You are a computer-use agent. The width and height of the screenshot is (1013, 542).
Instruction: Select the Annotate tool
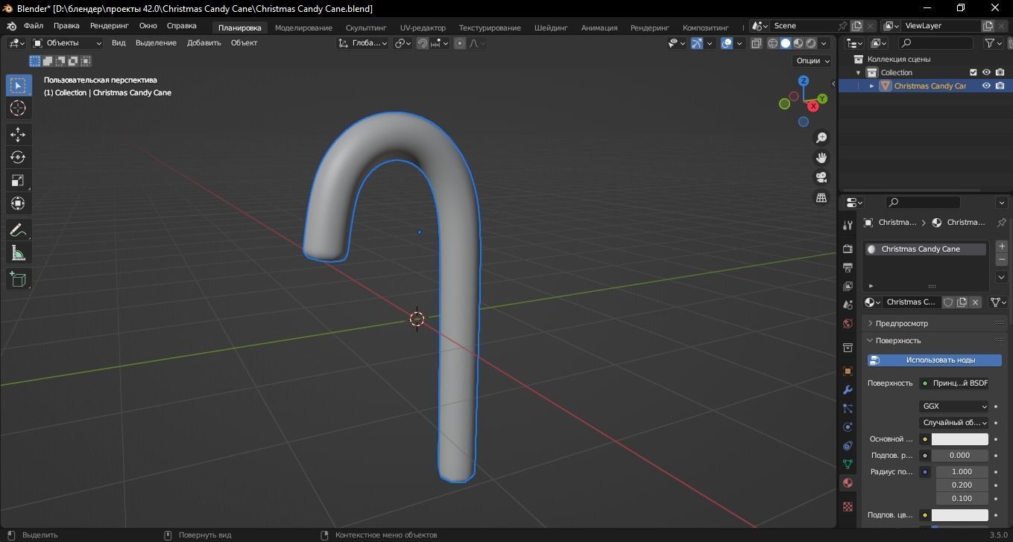click(x=18, y=230)
